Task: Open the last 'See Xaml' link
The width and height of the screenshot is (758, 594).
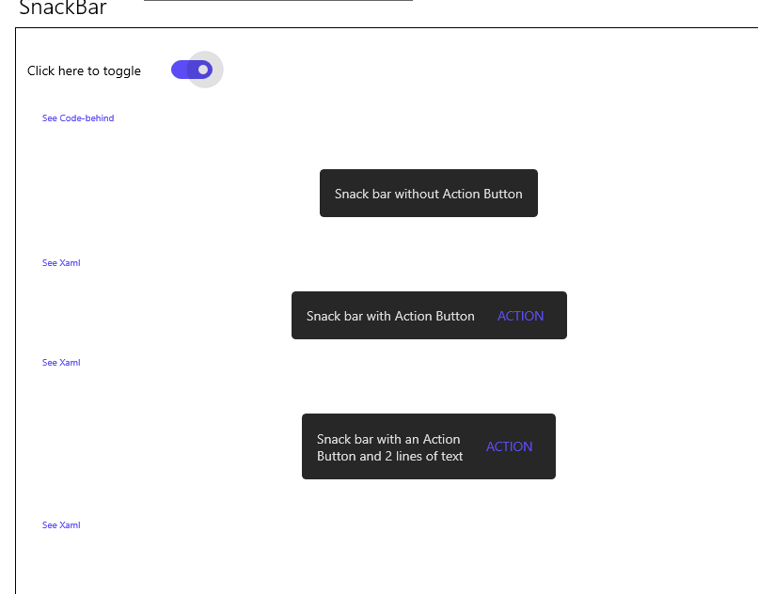Action: tap(60, 524)
